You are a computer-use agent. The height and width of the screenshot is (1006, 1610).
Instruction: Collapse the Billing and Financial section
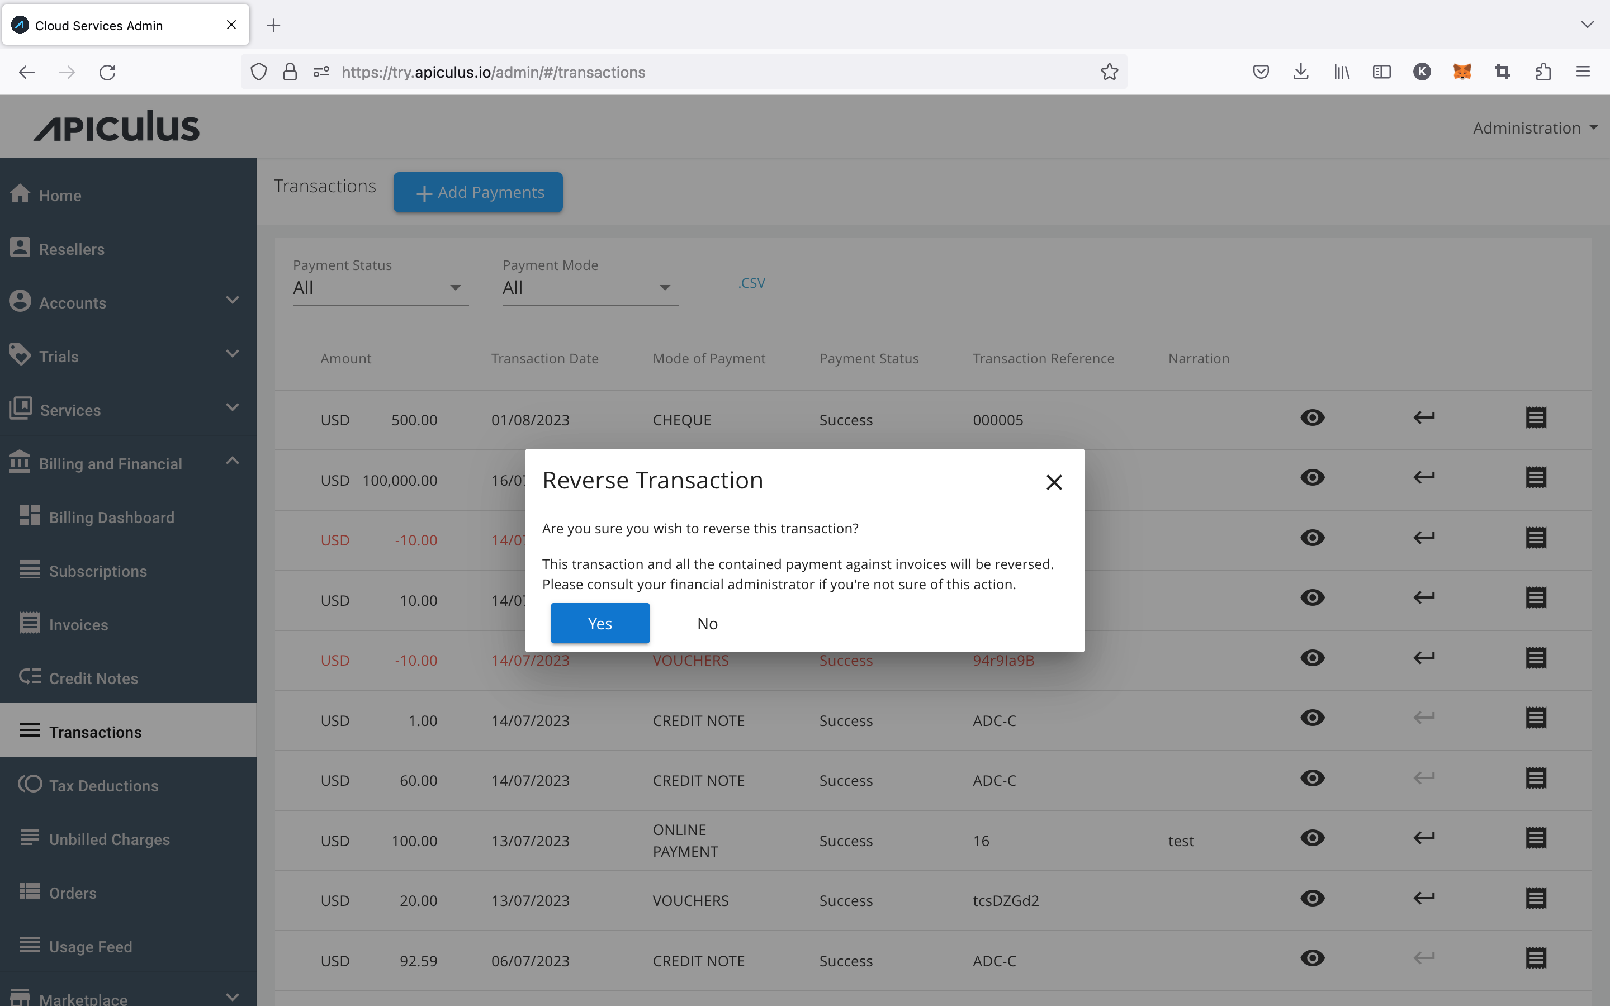(231, 461)
